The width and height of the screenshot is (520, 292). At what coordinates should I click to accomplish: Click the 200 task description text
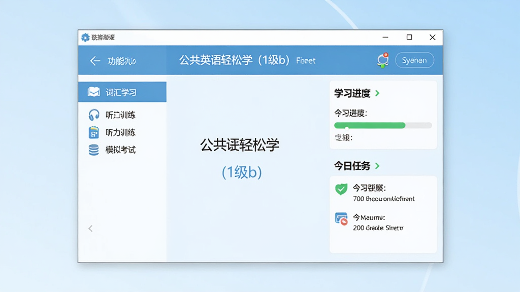[378, 228]
